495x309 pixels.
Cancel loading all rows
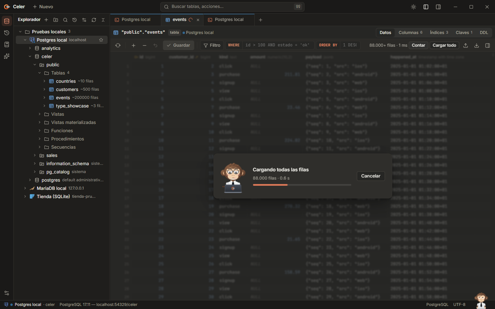(x=371, y=176)
